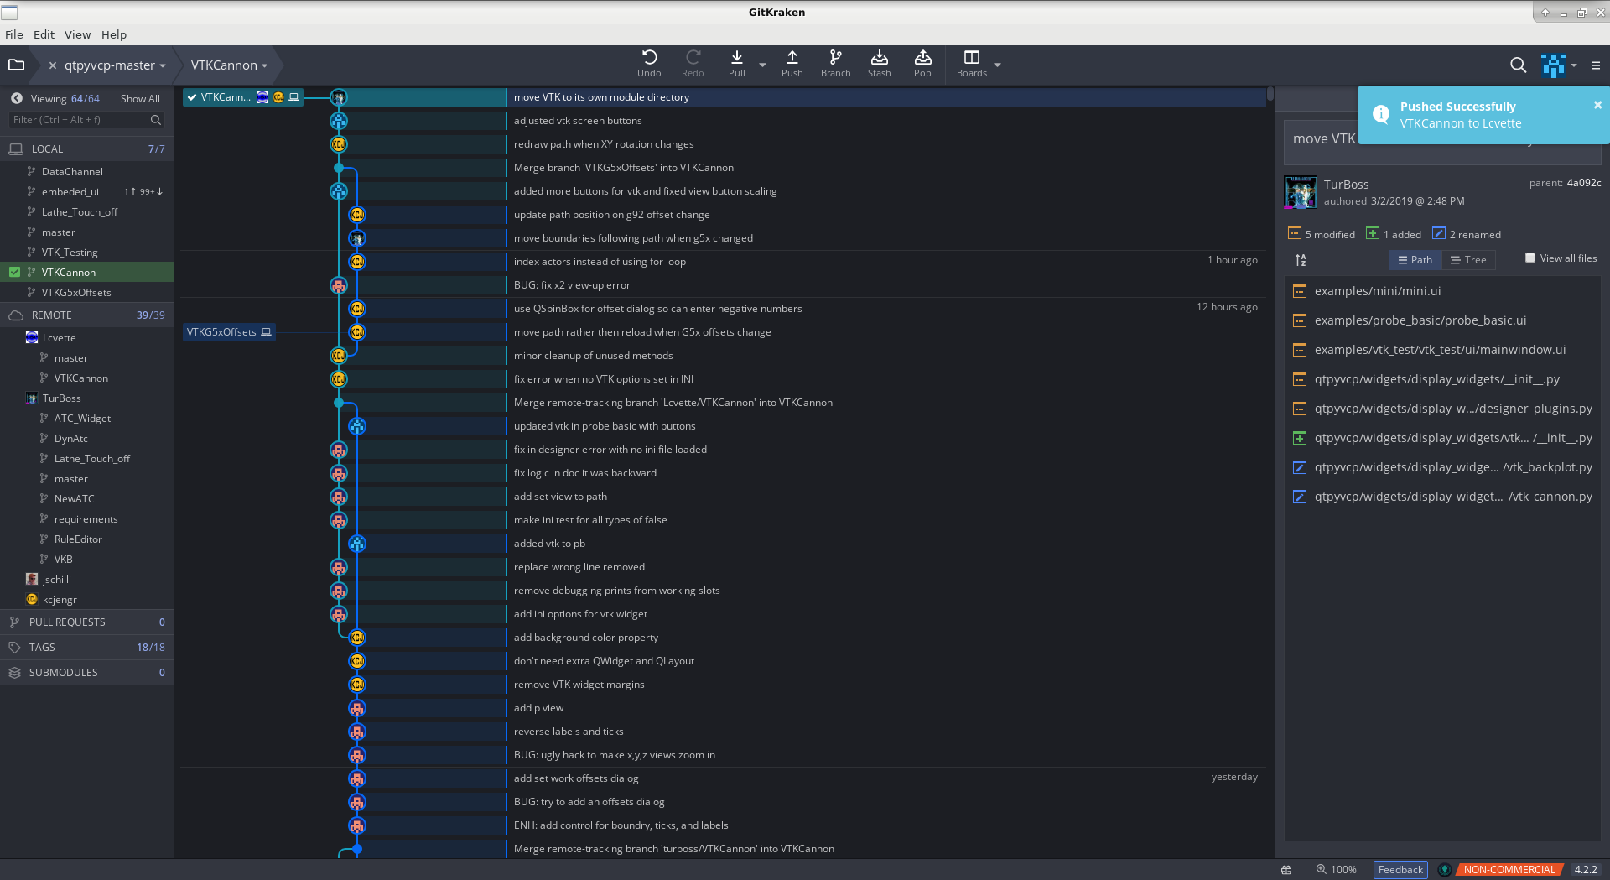The width and height of the screenshot is (1610, 880).
Task: Stash changes with the Stash icon
Action: (x=879, y=63)
